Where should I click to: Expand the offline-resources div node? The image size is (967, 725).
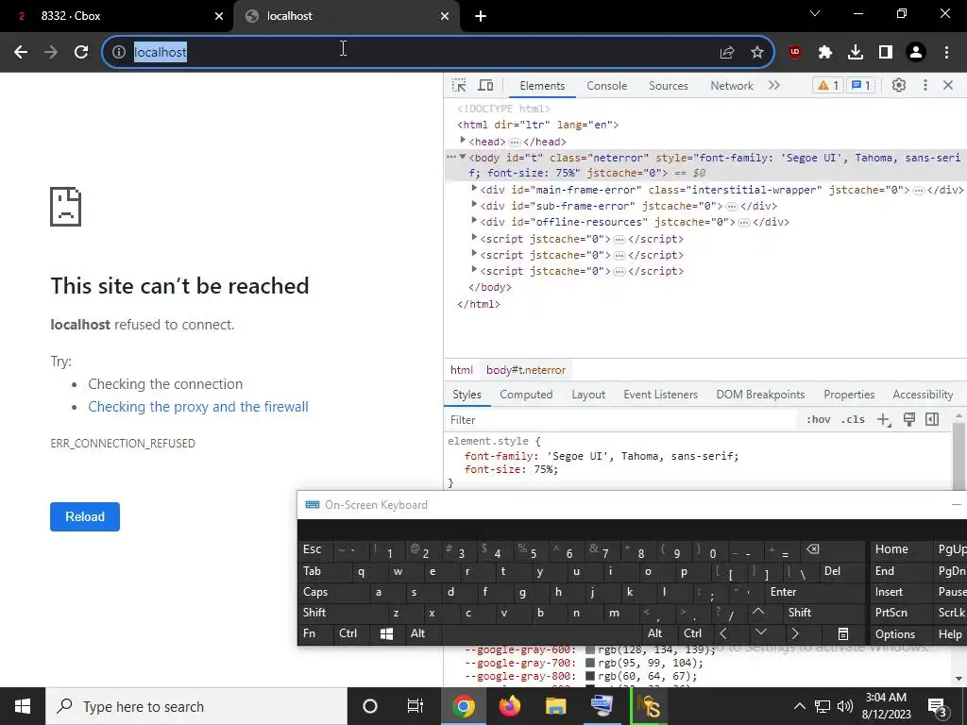(474, 221)
